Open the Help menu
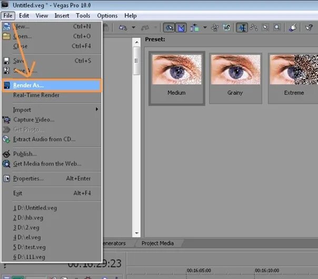 131,16
